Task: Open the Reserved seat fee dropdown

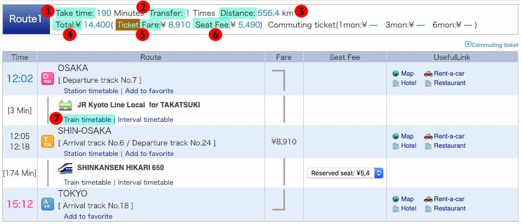Action: click(345, 173)
